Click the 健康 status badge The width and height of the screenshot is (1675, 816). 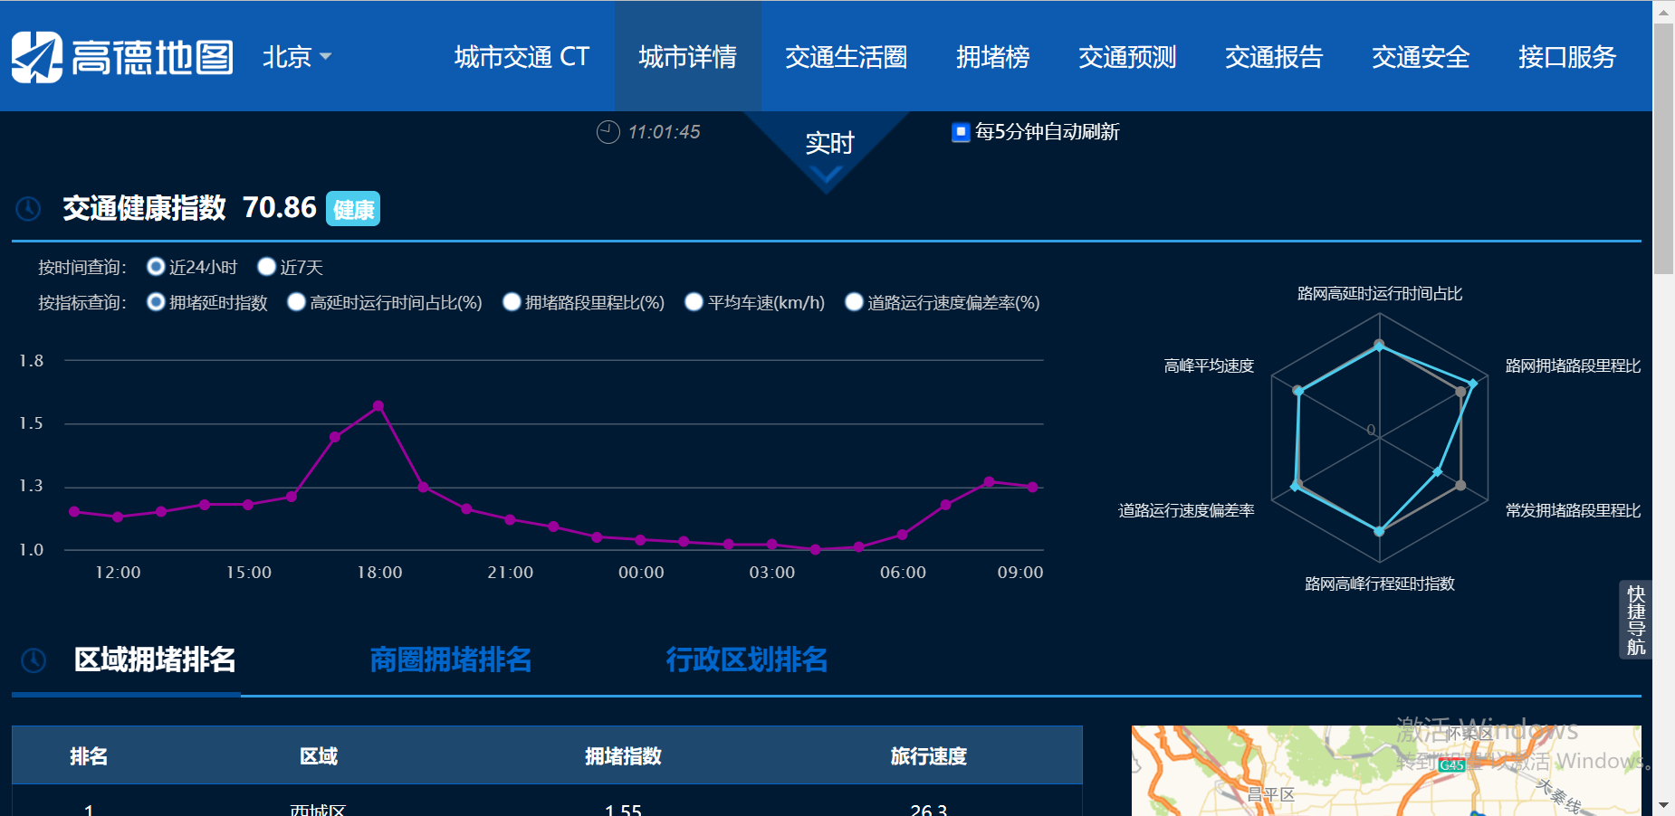pos(353,209)
